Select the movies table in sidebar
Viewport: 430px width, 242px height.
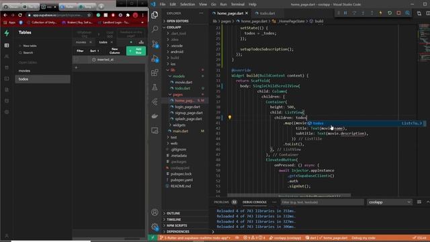(x=42, y=71)
